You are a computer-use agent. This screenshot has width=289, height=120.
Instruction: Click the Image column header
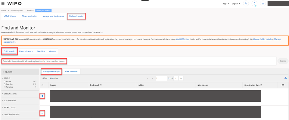point(53,85)
